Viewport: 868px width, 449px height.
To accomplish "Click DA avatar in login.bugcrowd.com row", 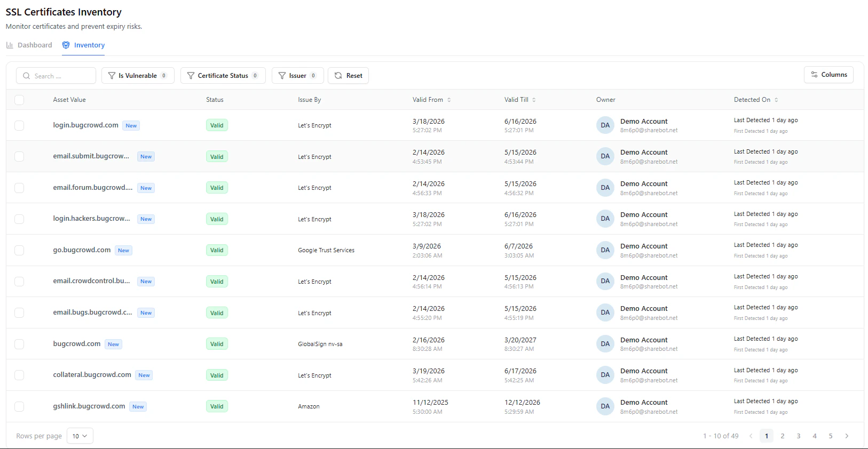I will [605, 125].
